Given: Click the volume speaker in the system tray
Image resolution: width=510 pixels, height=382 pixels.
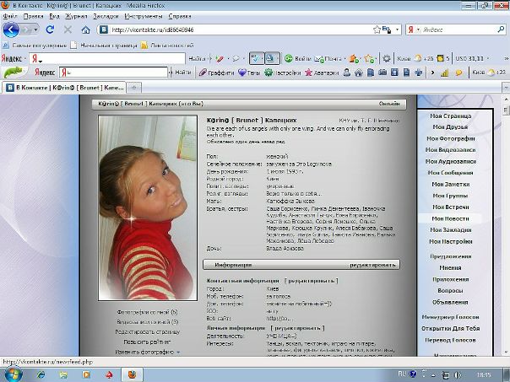Looking at the screenshot, I should (x=458, y=375).
